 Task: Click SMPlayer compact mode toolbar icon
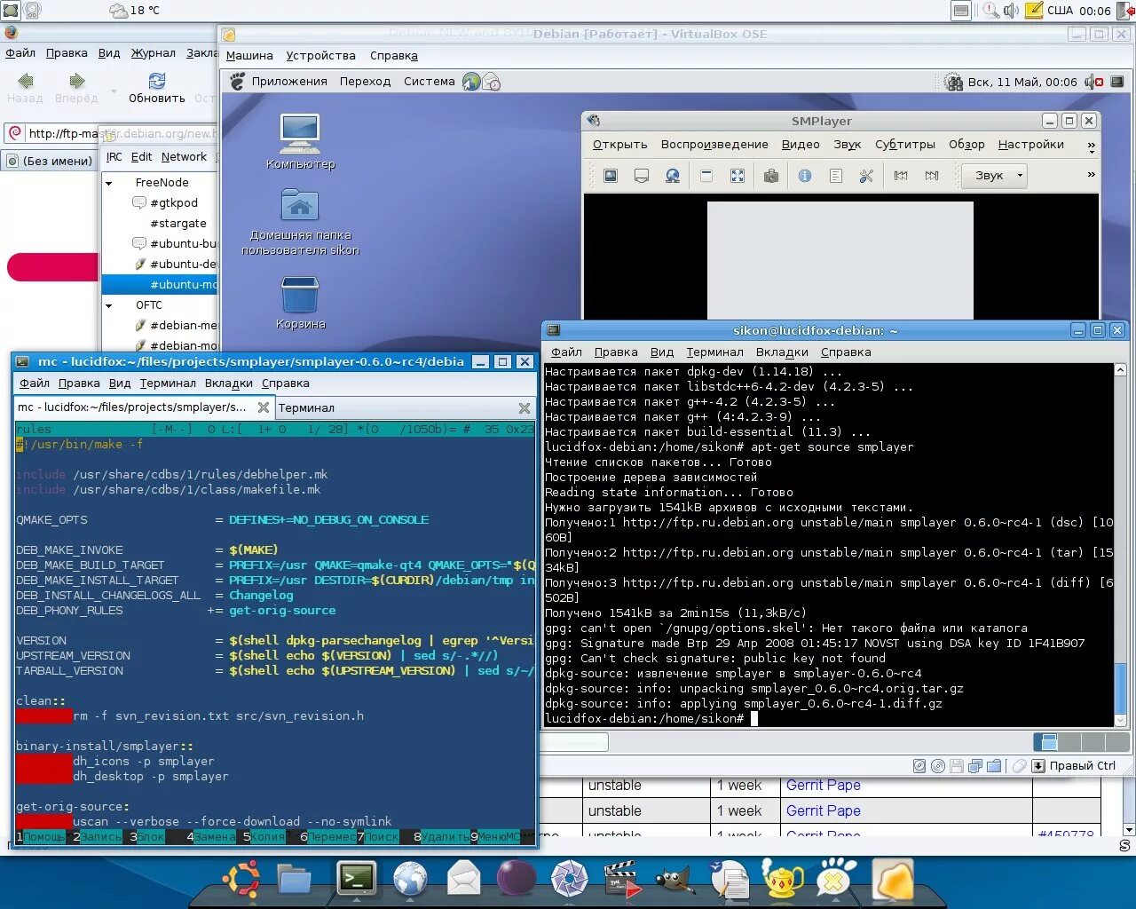[706, 176]
